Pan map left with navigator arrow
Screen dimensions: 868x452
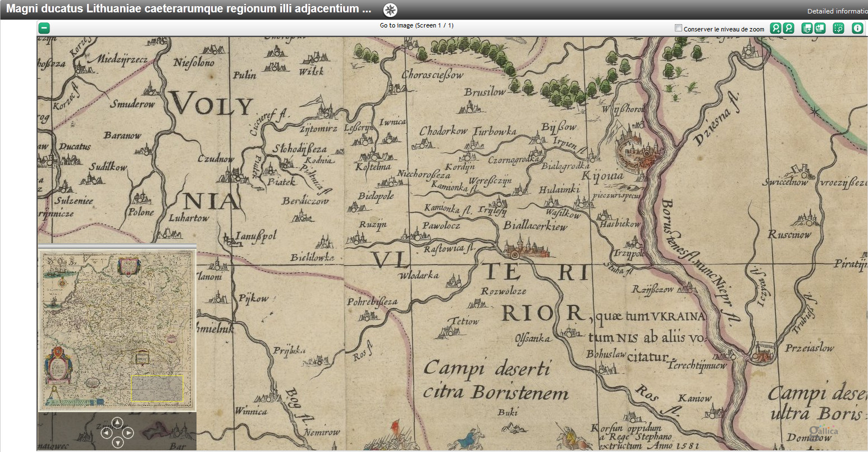[106, 432]
